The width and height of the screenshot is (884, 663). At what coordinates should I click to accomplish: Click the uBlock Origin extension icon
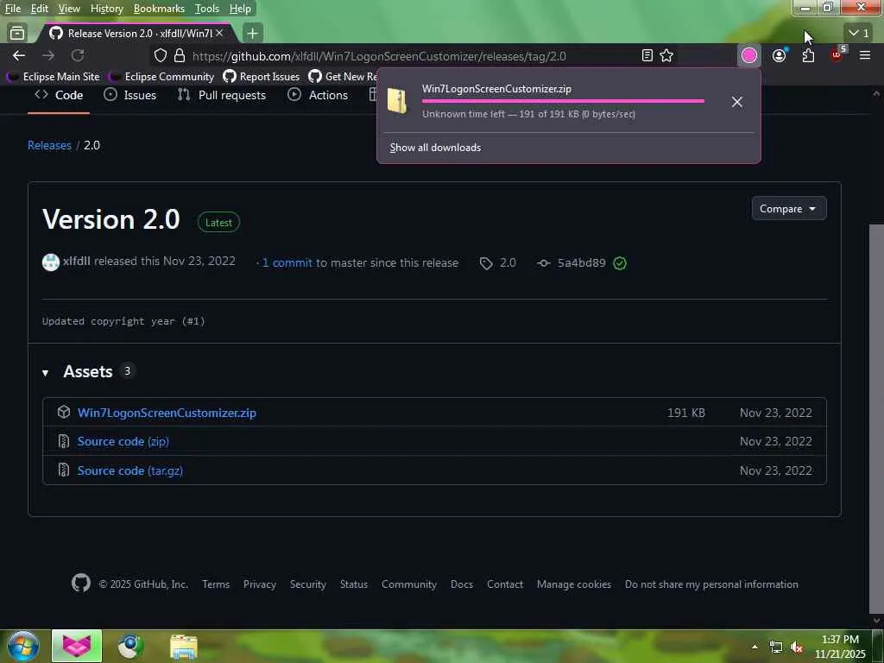pyautogui.click(x=837, y=54)
